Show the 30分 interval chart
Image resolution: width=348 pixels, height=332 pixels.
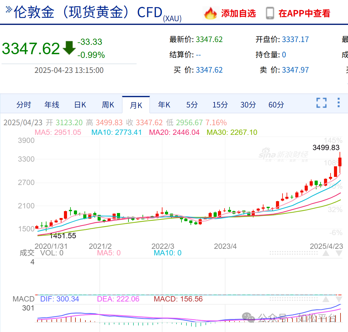pos(248,105)
